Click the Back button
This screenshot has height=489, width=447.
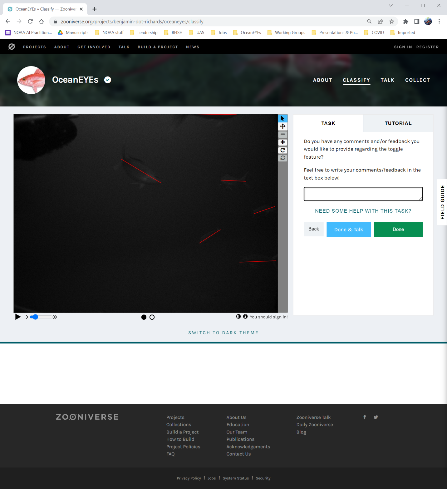click(x=314, y=229)
